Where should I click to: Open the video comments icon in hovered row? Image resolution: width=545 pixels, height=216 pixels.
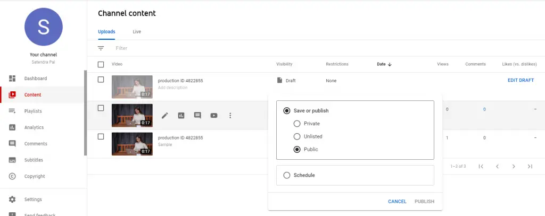pyautogui.click(x=197, y=116)
